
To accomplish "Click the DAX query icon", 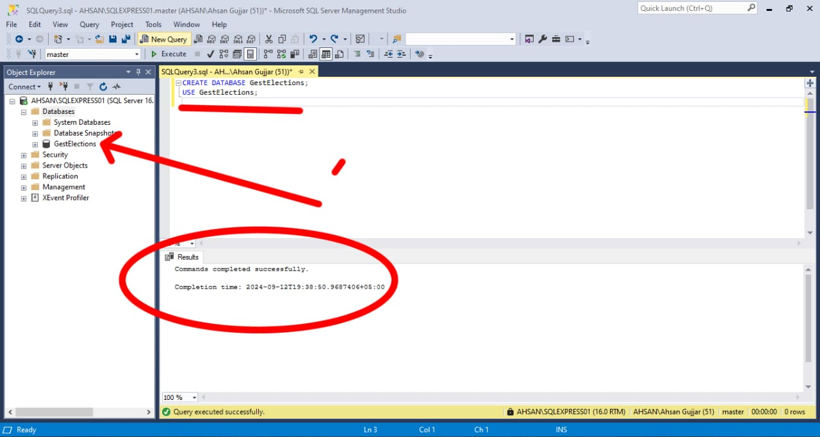I will tap(252, 39).
